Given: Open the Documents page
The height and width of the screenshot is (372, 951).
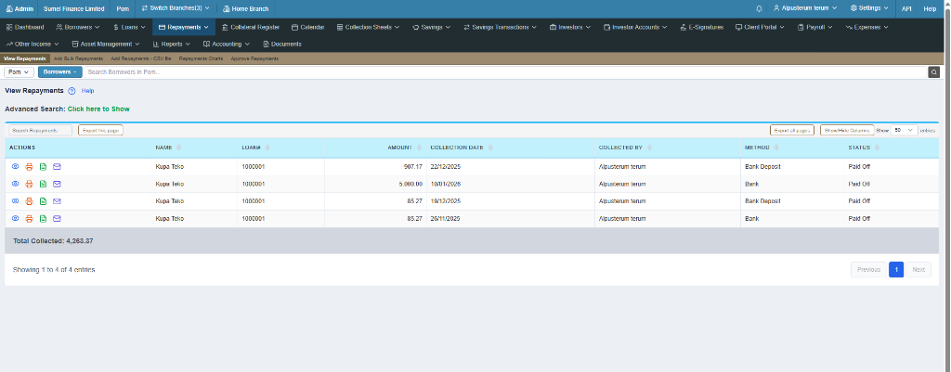Looking at the screenshot, I should 282,45.
